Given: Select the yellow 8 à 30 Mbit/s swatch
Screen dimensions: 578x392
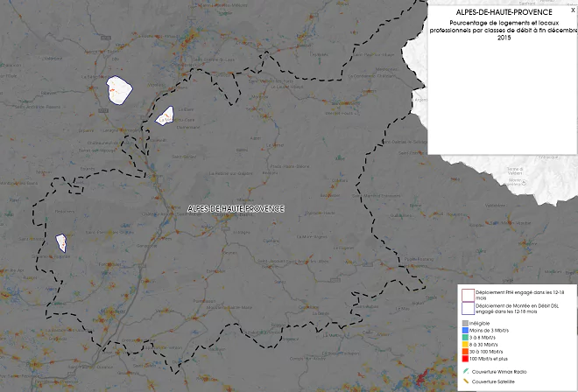Looking at the screenshot, I should (464, 345).
